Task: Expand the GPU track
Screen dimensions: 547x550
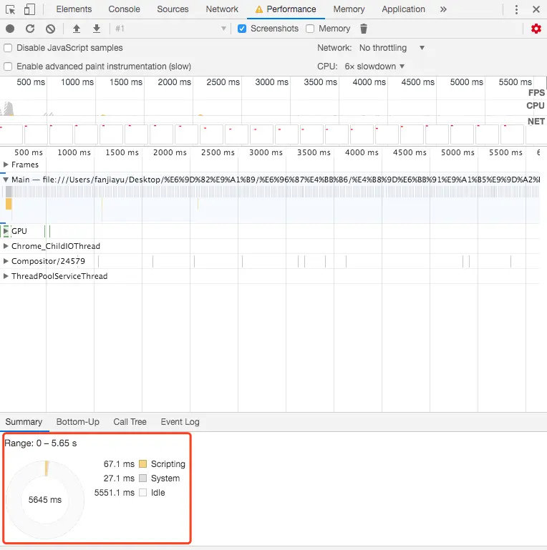Action: [x=6, y=231]
